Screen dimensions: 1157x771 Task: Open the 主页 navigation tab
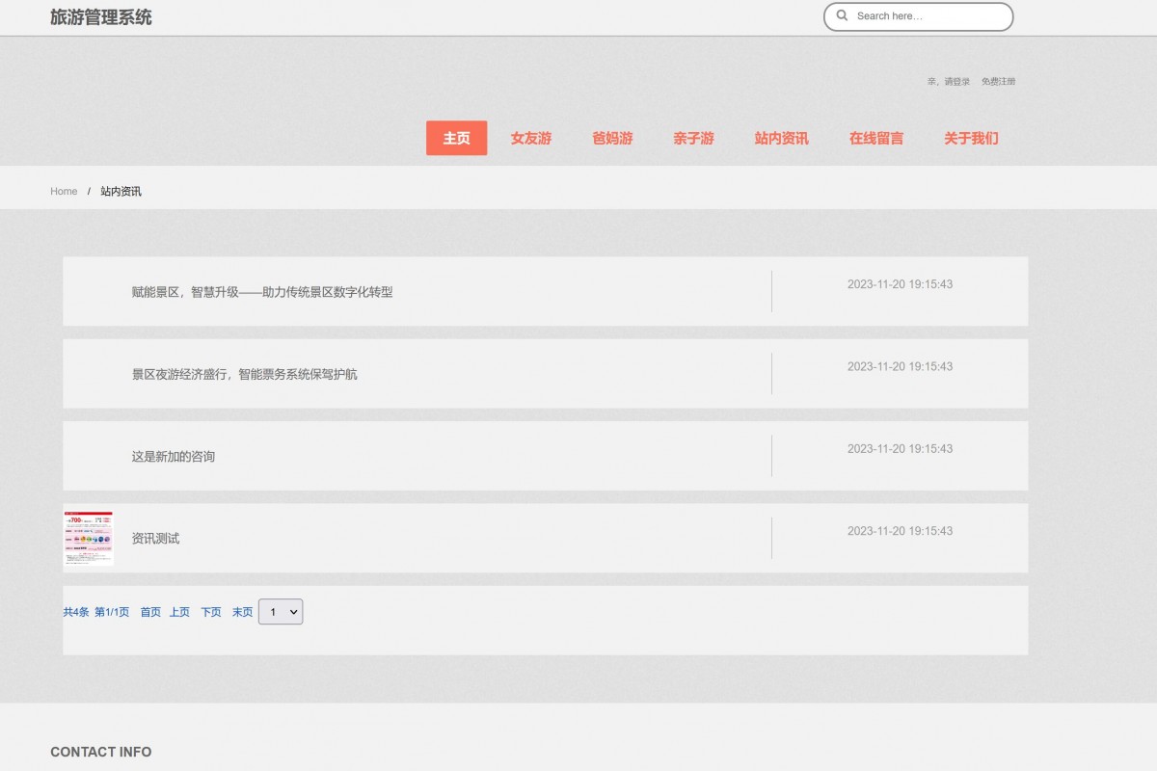tap(456, 138)
